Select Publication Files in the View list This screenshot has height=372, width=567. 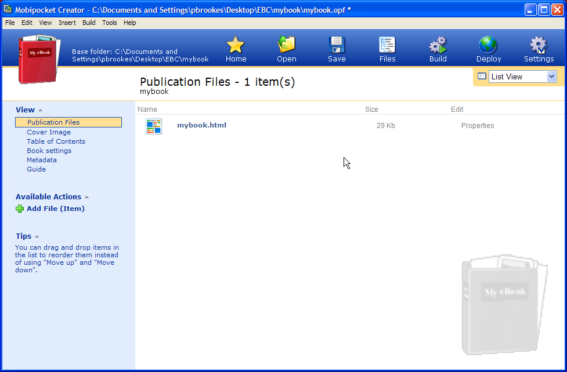pos(68,122)
